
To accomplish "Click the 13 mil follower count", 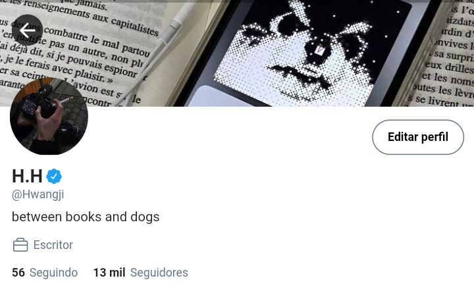I will (x=109, y=273).
